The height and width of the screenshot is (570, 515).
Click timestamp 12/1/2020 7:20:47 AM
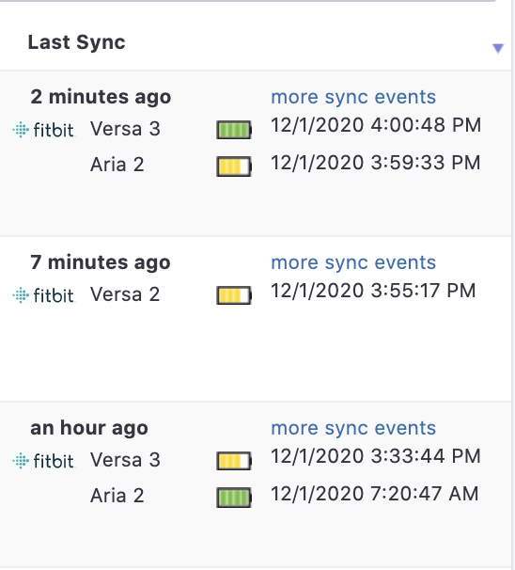[x=375, y=494]
